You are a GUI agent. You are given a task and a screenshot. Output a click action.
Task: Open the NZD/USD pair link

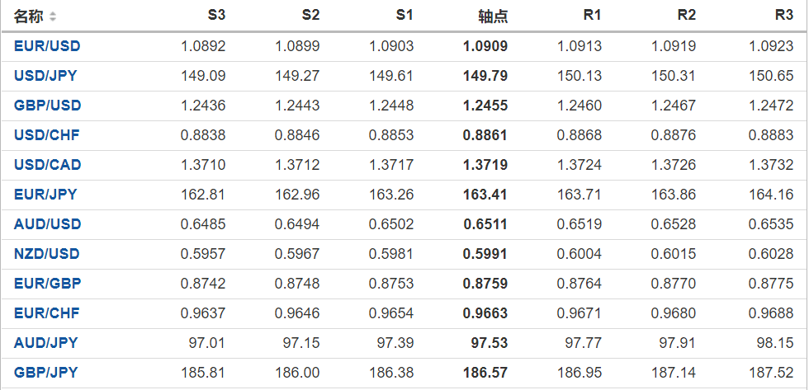(47, 254)
